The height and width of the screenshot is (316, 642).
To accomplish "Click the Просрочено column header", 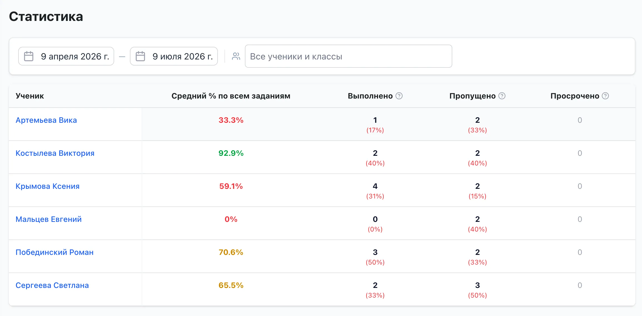I will (x=575, y=96).
